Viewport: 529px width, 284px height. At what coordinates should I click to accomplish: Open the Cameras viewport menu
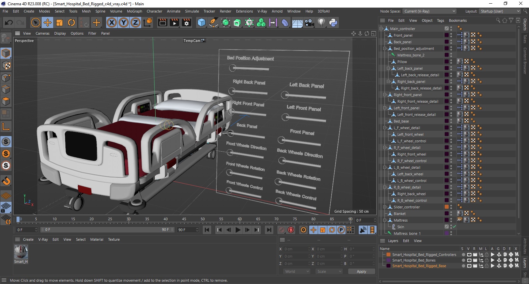coord(42,33)
